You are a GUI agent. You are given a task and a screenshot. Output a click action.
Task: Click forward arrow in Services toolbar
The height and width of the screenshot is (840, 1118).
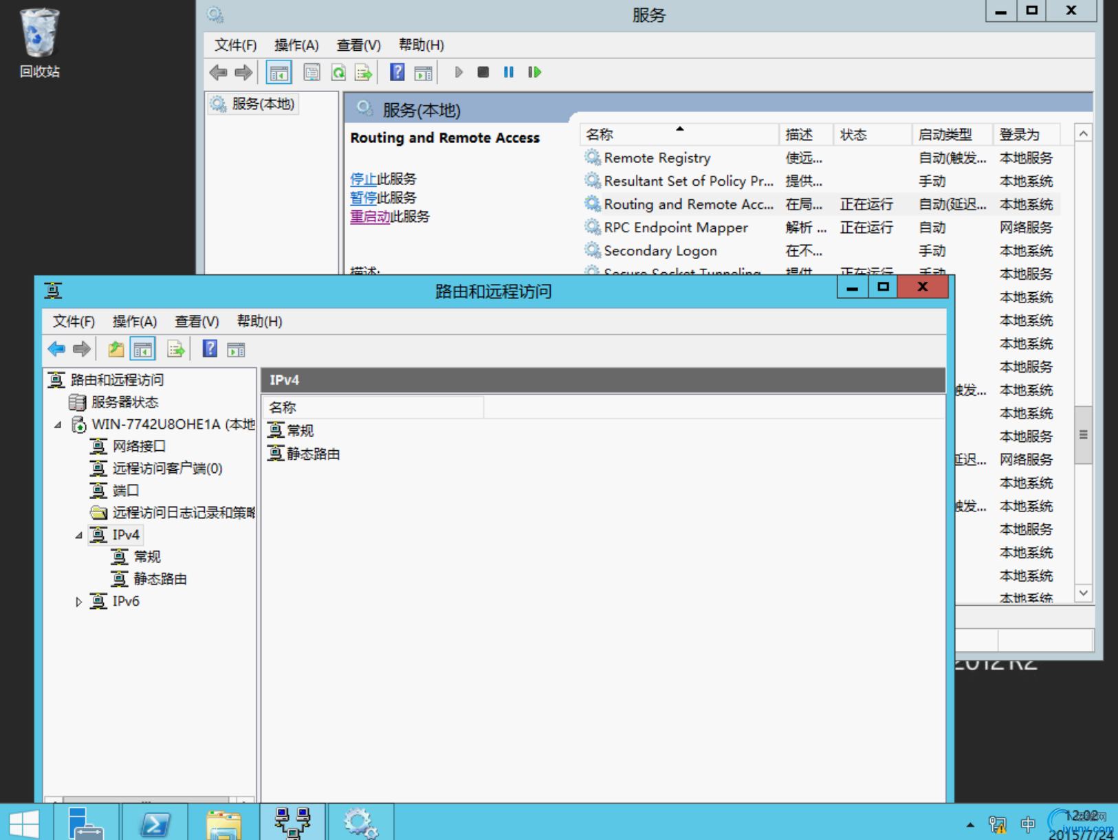tap(243, 72)
